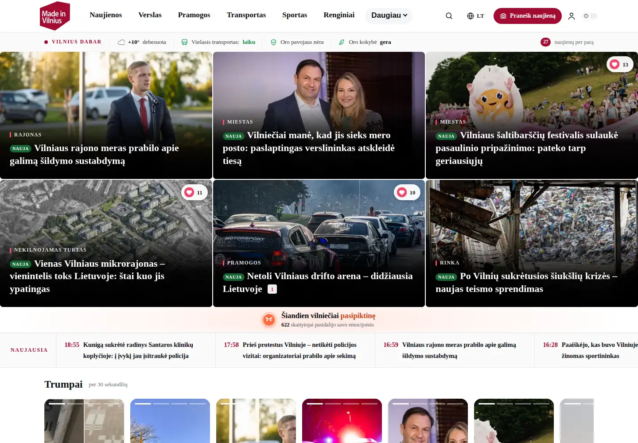The height and width of the screenshot is (443, 638).
Task: Click the public transport bus icon
Action: click(x=184, y=42)
